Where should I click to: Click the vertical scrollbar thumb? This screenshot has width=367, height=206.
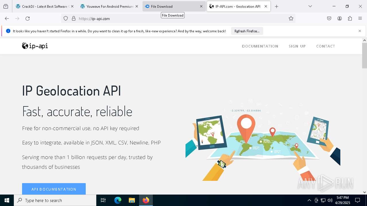coord(364,56)
